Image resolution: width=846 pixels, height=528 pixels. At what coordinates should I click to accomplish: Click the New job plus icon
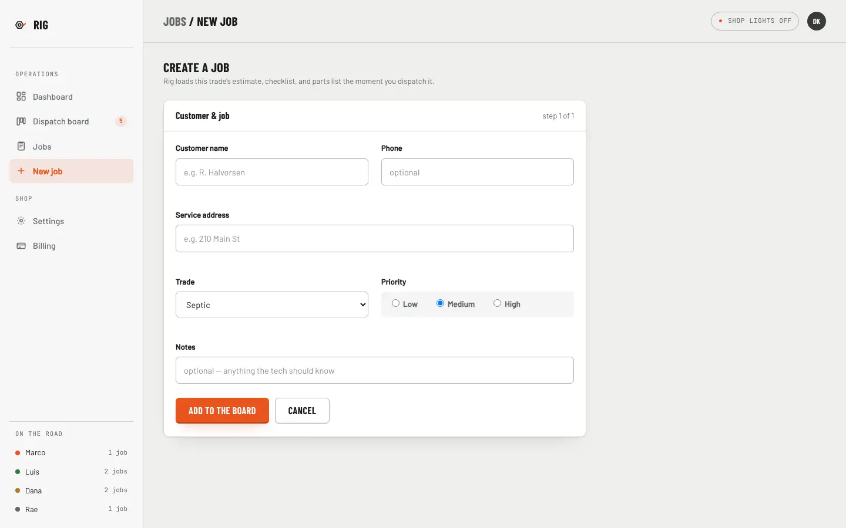21,171
